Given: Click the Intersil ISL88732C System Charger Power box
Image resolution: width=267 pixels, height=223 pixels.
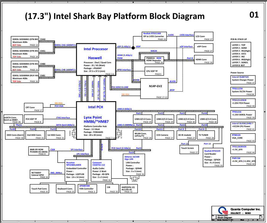Looking at the screenshot, I should pos(243,80).
